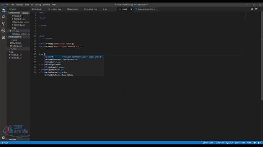
Task: Open 1.html in the folder tree
Action: (x=18, y=49)
